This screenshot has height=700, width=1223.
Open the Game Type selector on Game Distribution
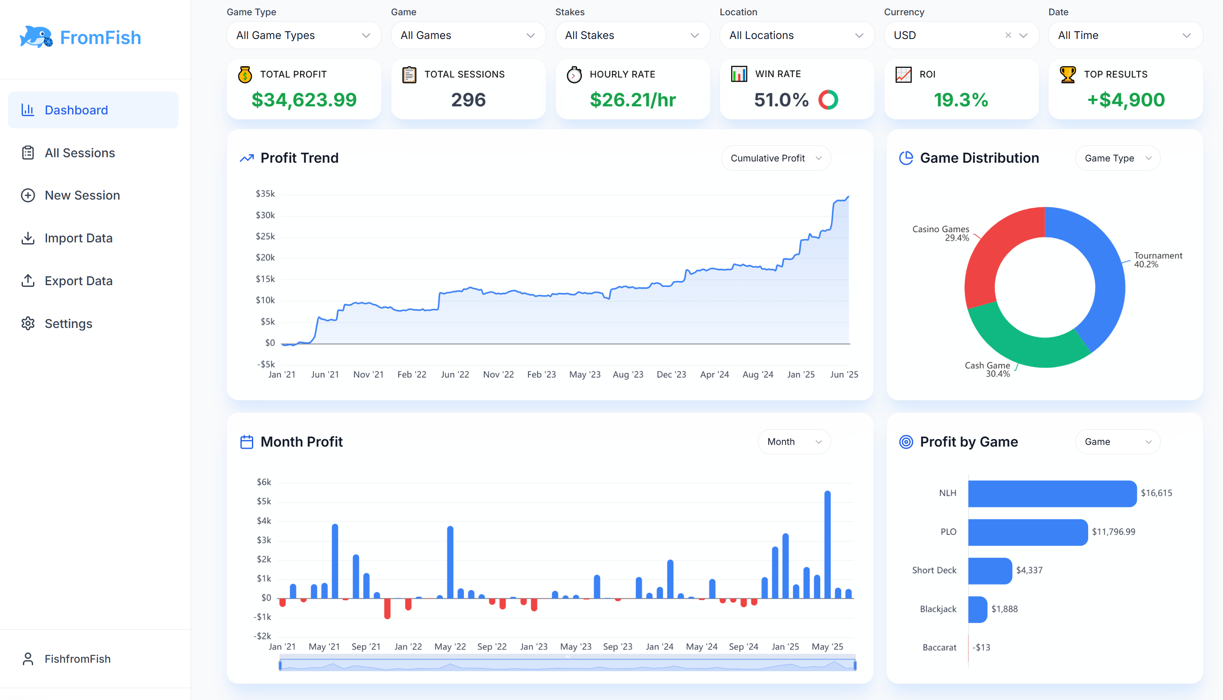(1117, 158)
